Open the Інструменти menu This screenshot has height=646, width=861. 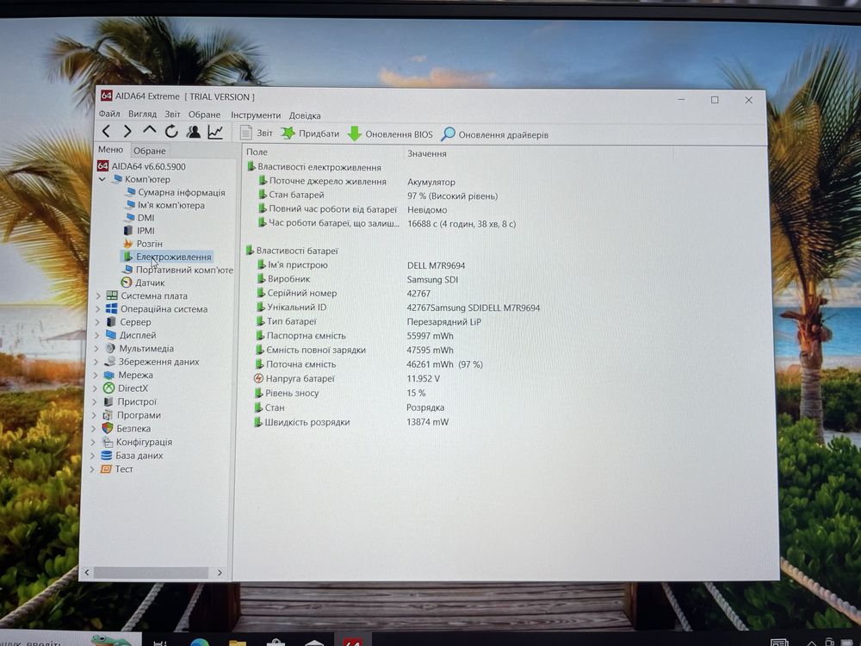pyautogui.click(x=256, y=115)
